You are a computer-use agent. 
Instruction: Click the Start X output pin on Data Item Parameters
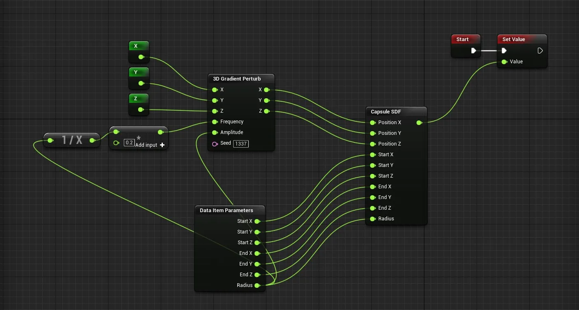[x=257, y=221]
